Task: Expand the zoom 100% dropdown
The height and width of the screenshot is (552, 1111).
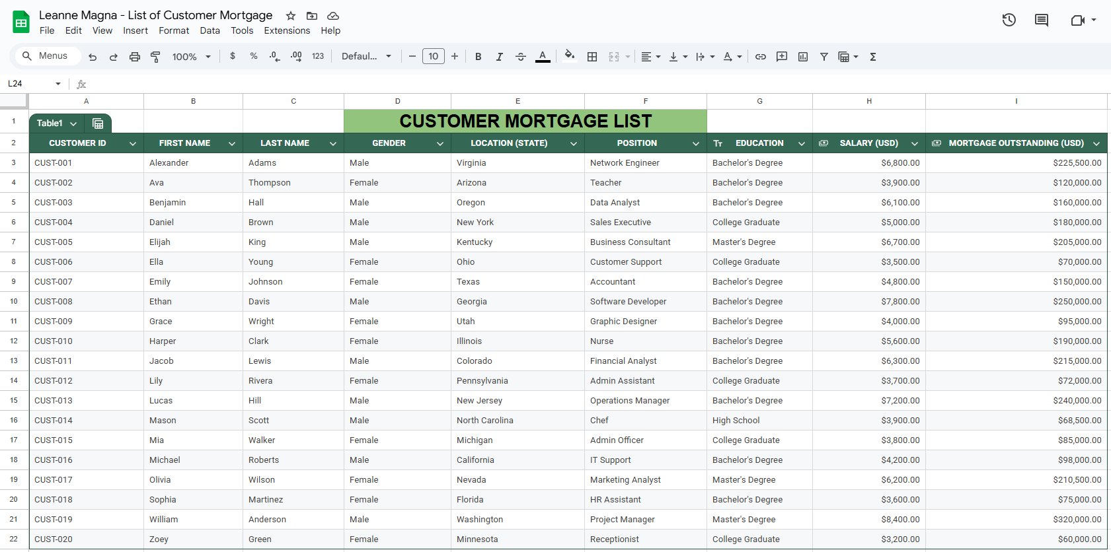Action: 192,57
